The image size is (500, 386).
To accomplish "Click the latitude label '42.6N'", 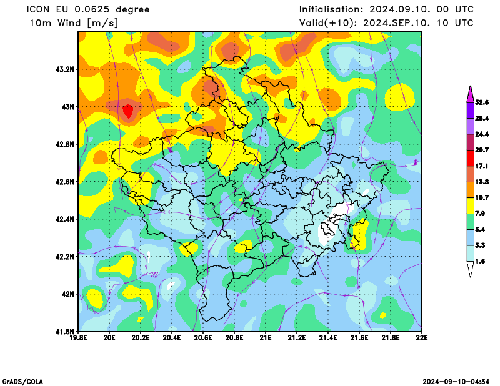I will [65, 182].
